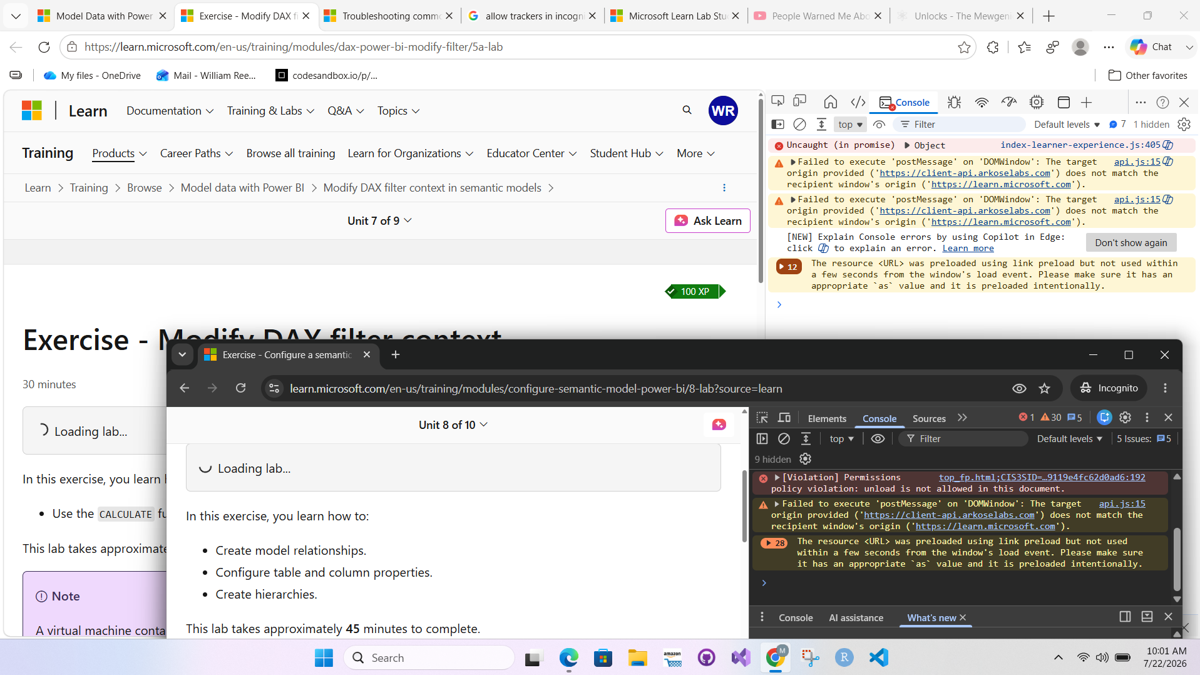
Task: Open the Snipping Tool from the taskbar
Action: click(x=810, y=657)
